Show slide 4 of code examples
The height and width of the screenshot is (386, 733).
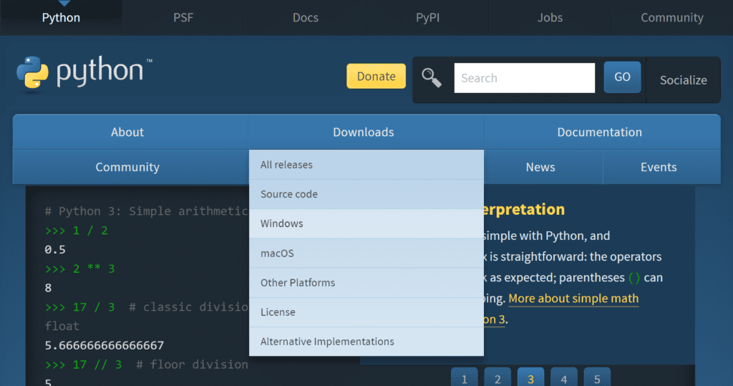click(x=564, y=378)
